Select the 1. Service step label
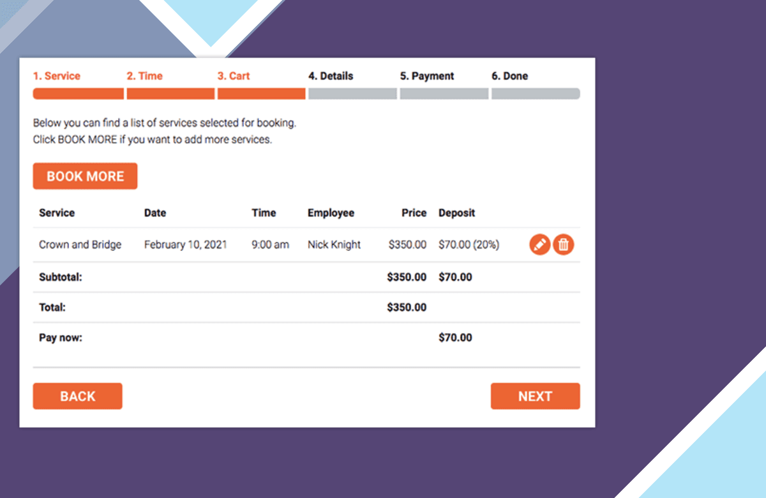 point(57,76)
